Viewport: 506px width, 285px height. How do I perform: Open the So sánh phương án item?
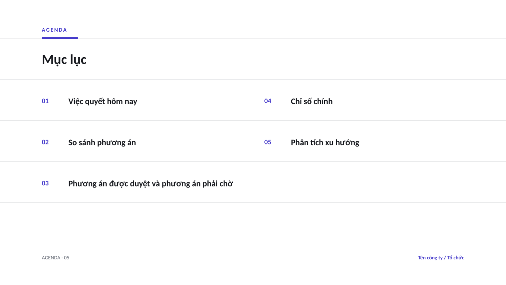click(102, 142)
